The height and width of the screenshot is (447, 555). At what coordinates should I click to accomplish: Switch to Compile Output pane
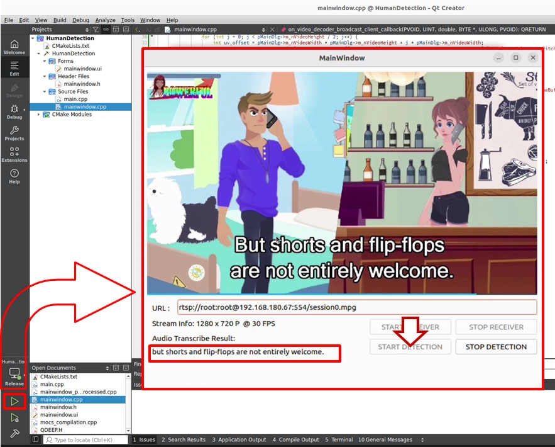click(x=295, y=439)
